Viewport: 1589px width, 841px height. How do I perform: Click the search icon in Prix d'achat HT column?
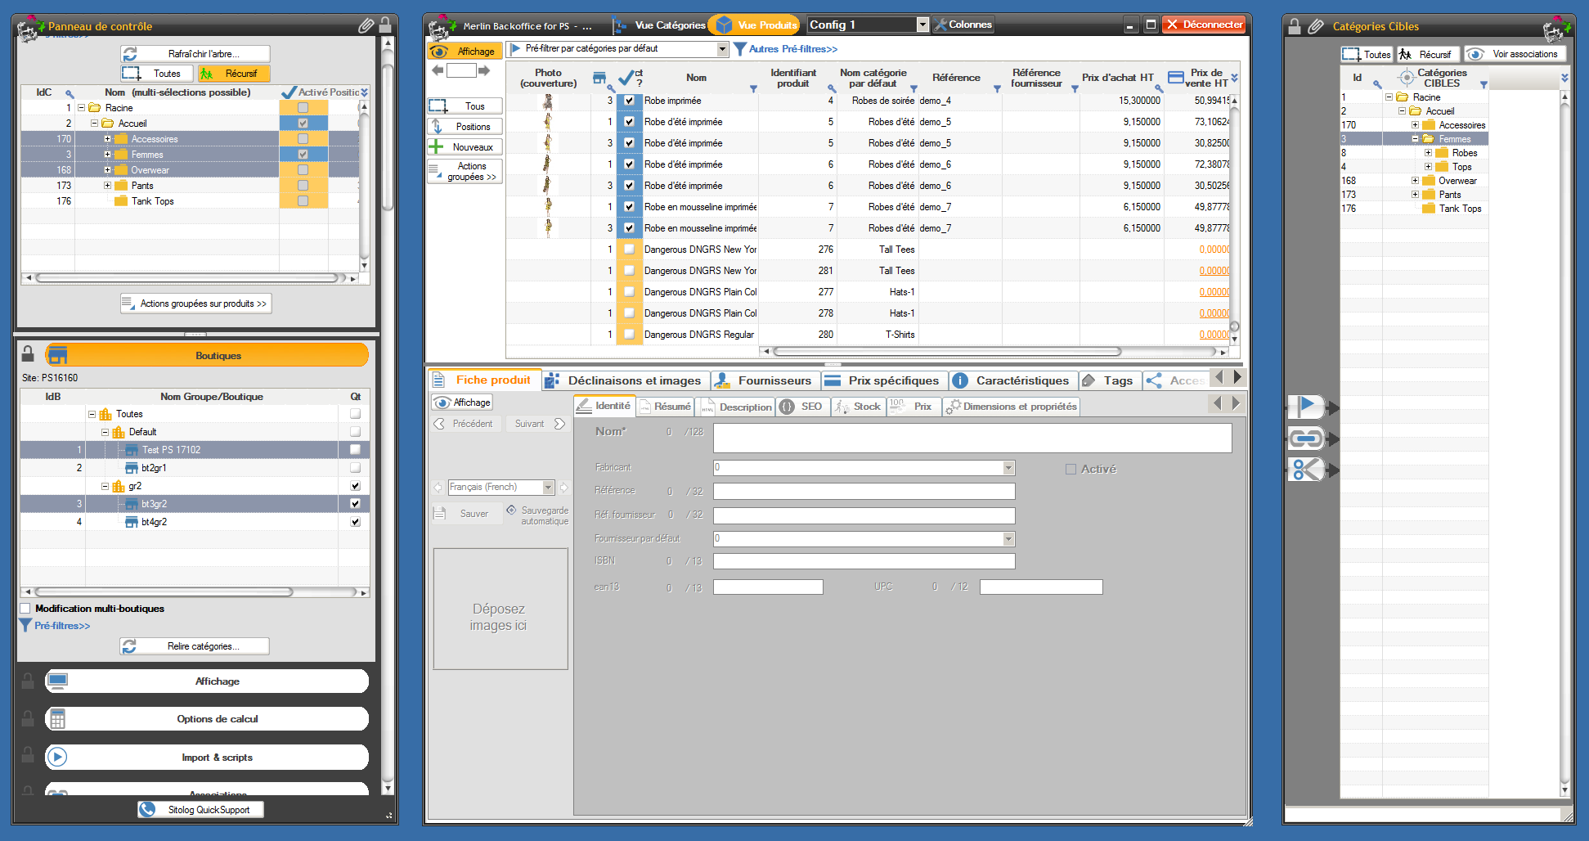(x=1159, y=88)
